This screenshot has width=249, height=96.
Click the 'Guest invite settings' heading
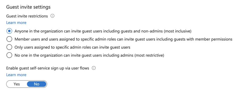click(x=28, y=7)
